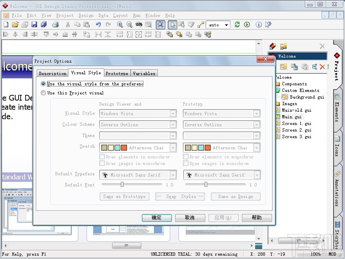Viewport: 345px width, 259px height.
Task: Enable 'Draw elements in monochrome' under Prototype
Action: click(185, 157)
